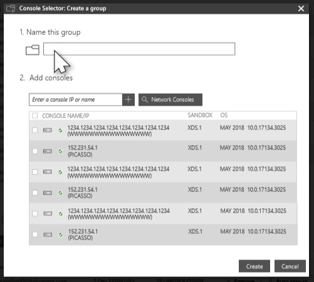Screen dimensions: 314x282
Task: Select the first 152.231.54.1 (PICASSO) entry
Action: coord(83,151)
